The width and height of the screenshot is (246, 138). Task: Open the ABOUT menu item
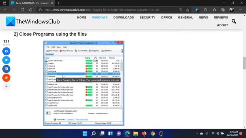223,25
